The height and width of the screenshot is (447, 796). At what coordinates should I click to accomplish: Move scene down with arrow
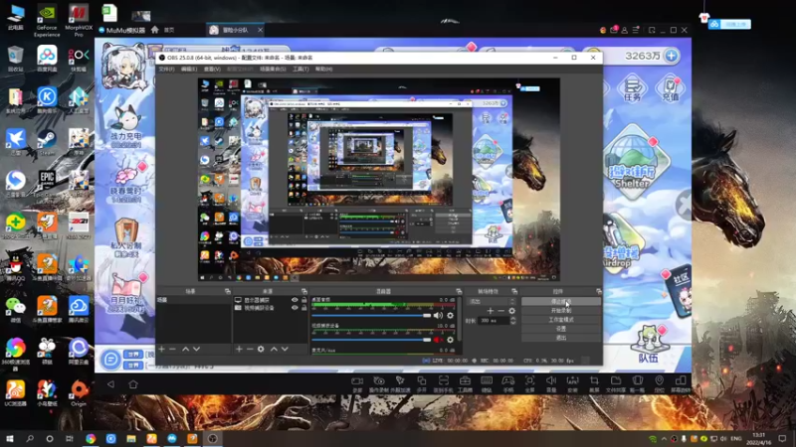pos(196,350)
